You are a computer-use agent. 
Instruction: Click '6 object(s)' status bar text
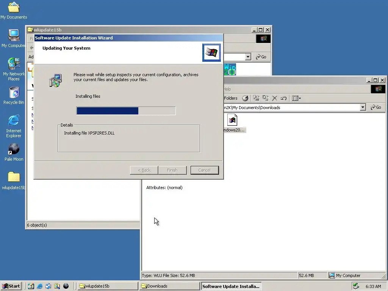37,225
